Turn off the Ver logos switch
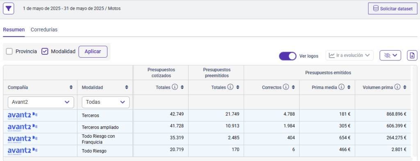The width and height of the screenshot is (420, 161). point(288,56)
